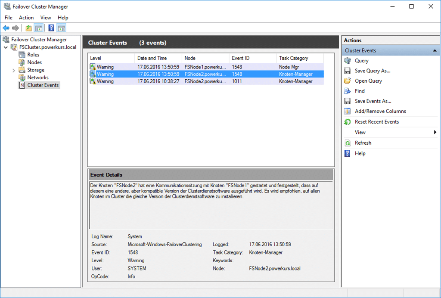Screen dimensions: 441x298
Task: Click warning icon of the FSNode1 event
Action: click(93, 67)
